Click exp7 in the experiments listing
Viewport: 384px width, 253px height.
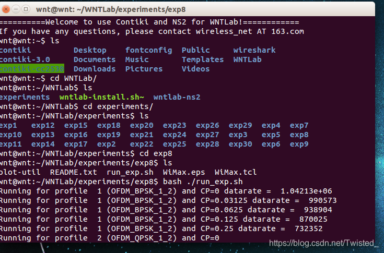[x=299, y=126]
